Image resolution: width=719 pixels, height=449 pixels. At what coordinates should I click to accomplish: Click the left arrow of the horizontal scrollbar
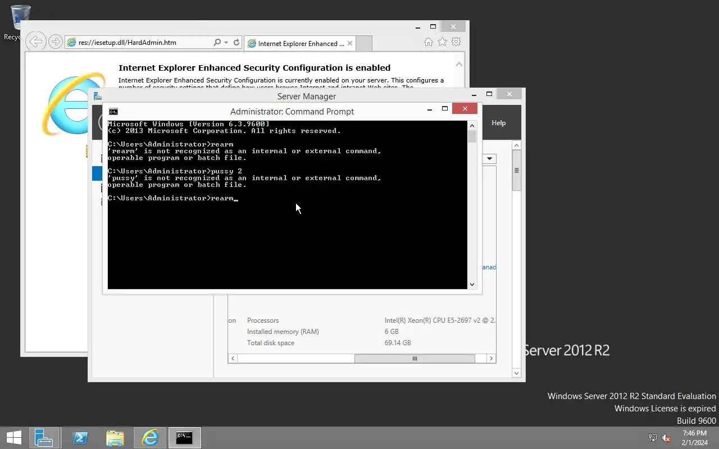click(x=233, y=358)
